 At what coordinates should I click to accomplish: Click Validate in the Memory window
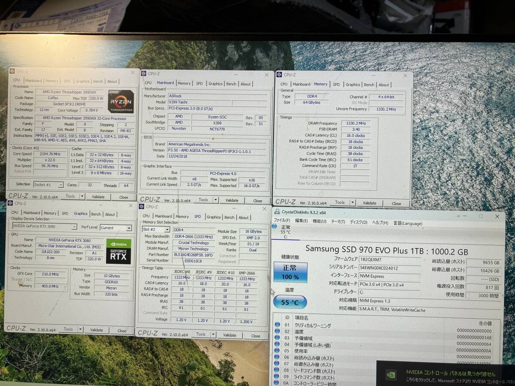370,203
